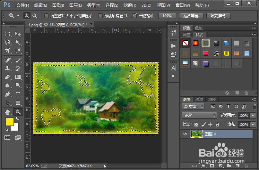Click the Zoom In magnifier option
This screenshot has width=259, height=170.
(27, 16)
